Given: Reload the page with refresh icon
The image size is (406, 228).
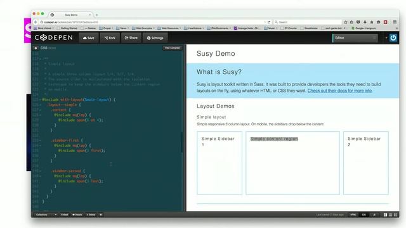Looking at the screenshot, I should [269, 22].
